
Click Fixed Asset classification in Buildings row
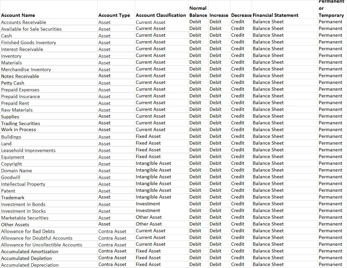click(148, 136)
